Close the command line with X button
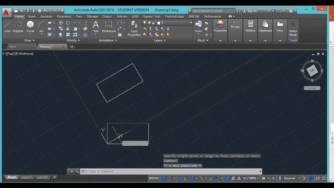The width and height of the screenshot is (334, 188). [71, 171]
